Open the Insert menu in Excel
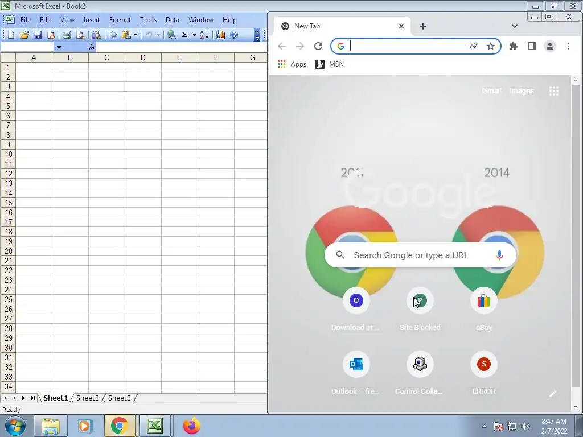583x437 pixels. coord(92,20)
